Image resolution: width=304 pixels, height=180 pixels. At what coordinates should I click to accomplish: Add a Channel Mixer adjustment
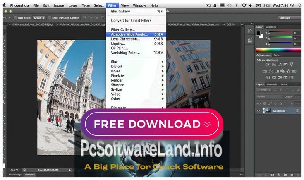(288, 71)
